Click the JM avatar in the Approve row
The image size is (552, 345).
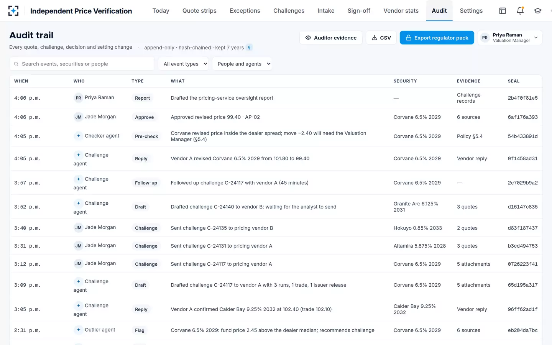[x=78, y=117]
